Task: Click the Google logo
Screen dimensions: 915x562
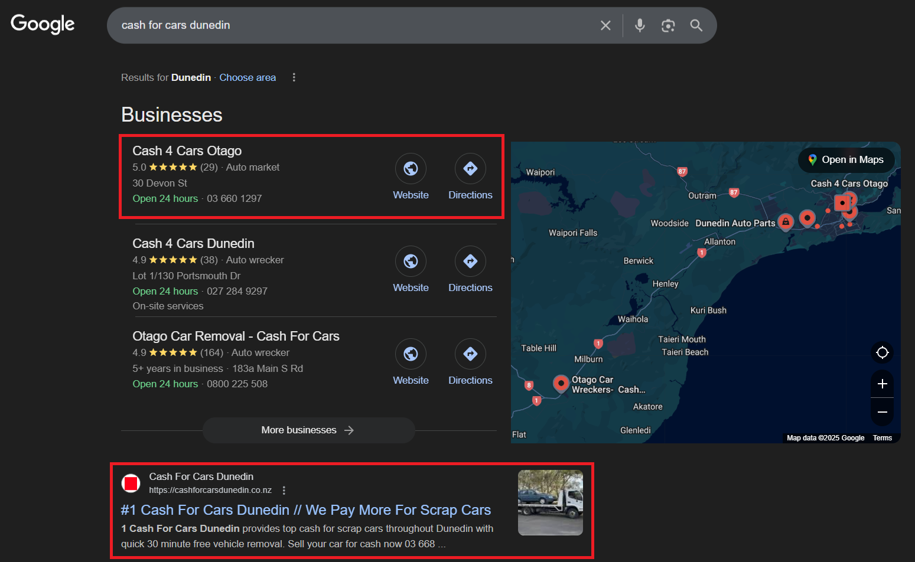Action: (42, 24)
